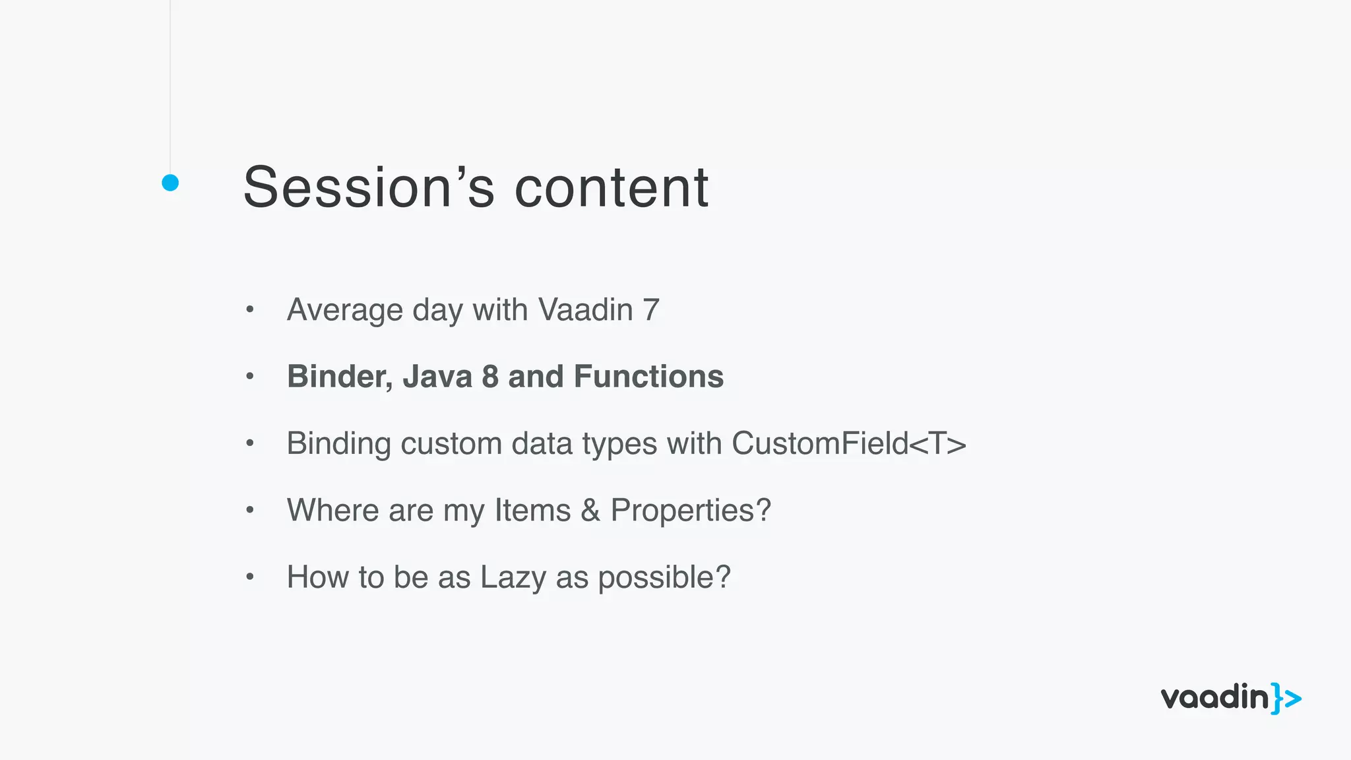This screenshot has height=760, width=1351.
Task: Click the word Properties? in the list
Action: (691, 511)
